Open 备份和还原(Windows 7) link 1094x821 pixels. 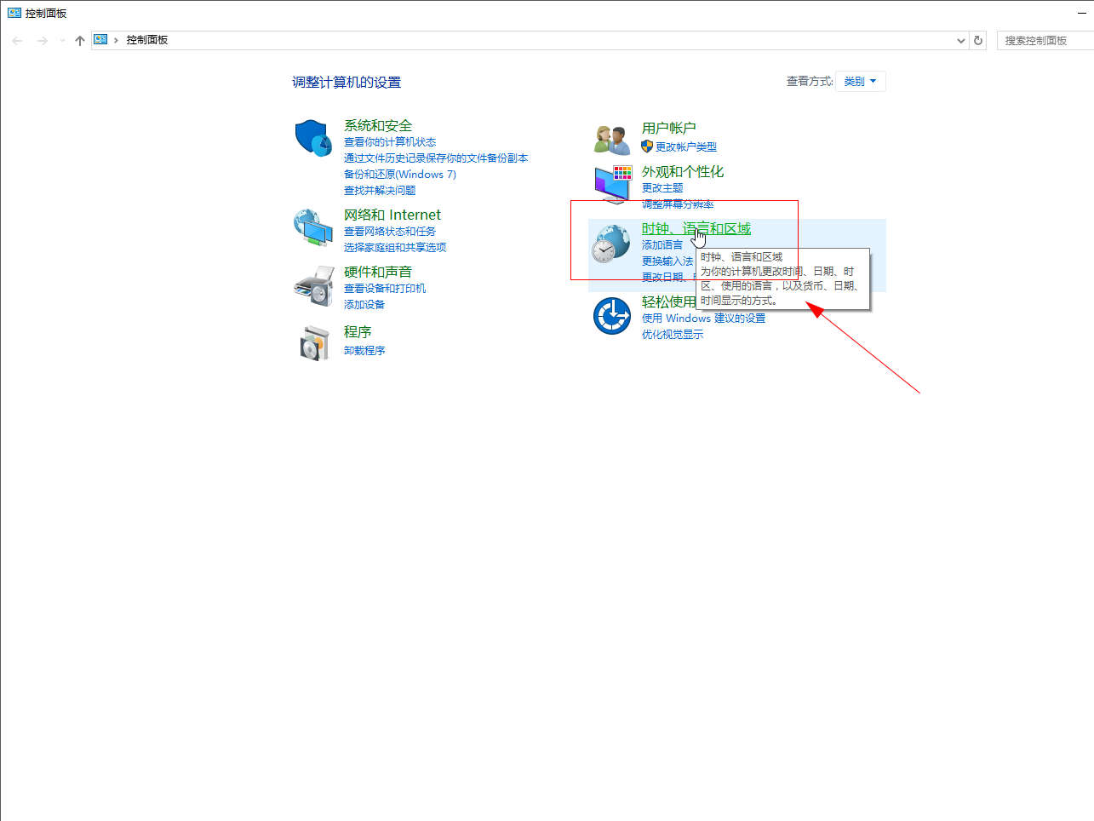point(399,175)
